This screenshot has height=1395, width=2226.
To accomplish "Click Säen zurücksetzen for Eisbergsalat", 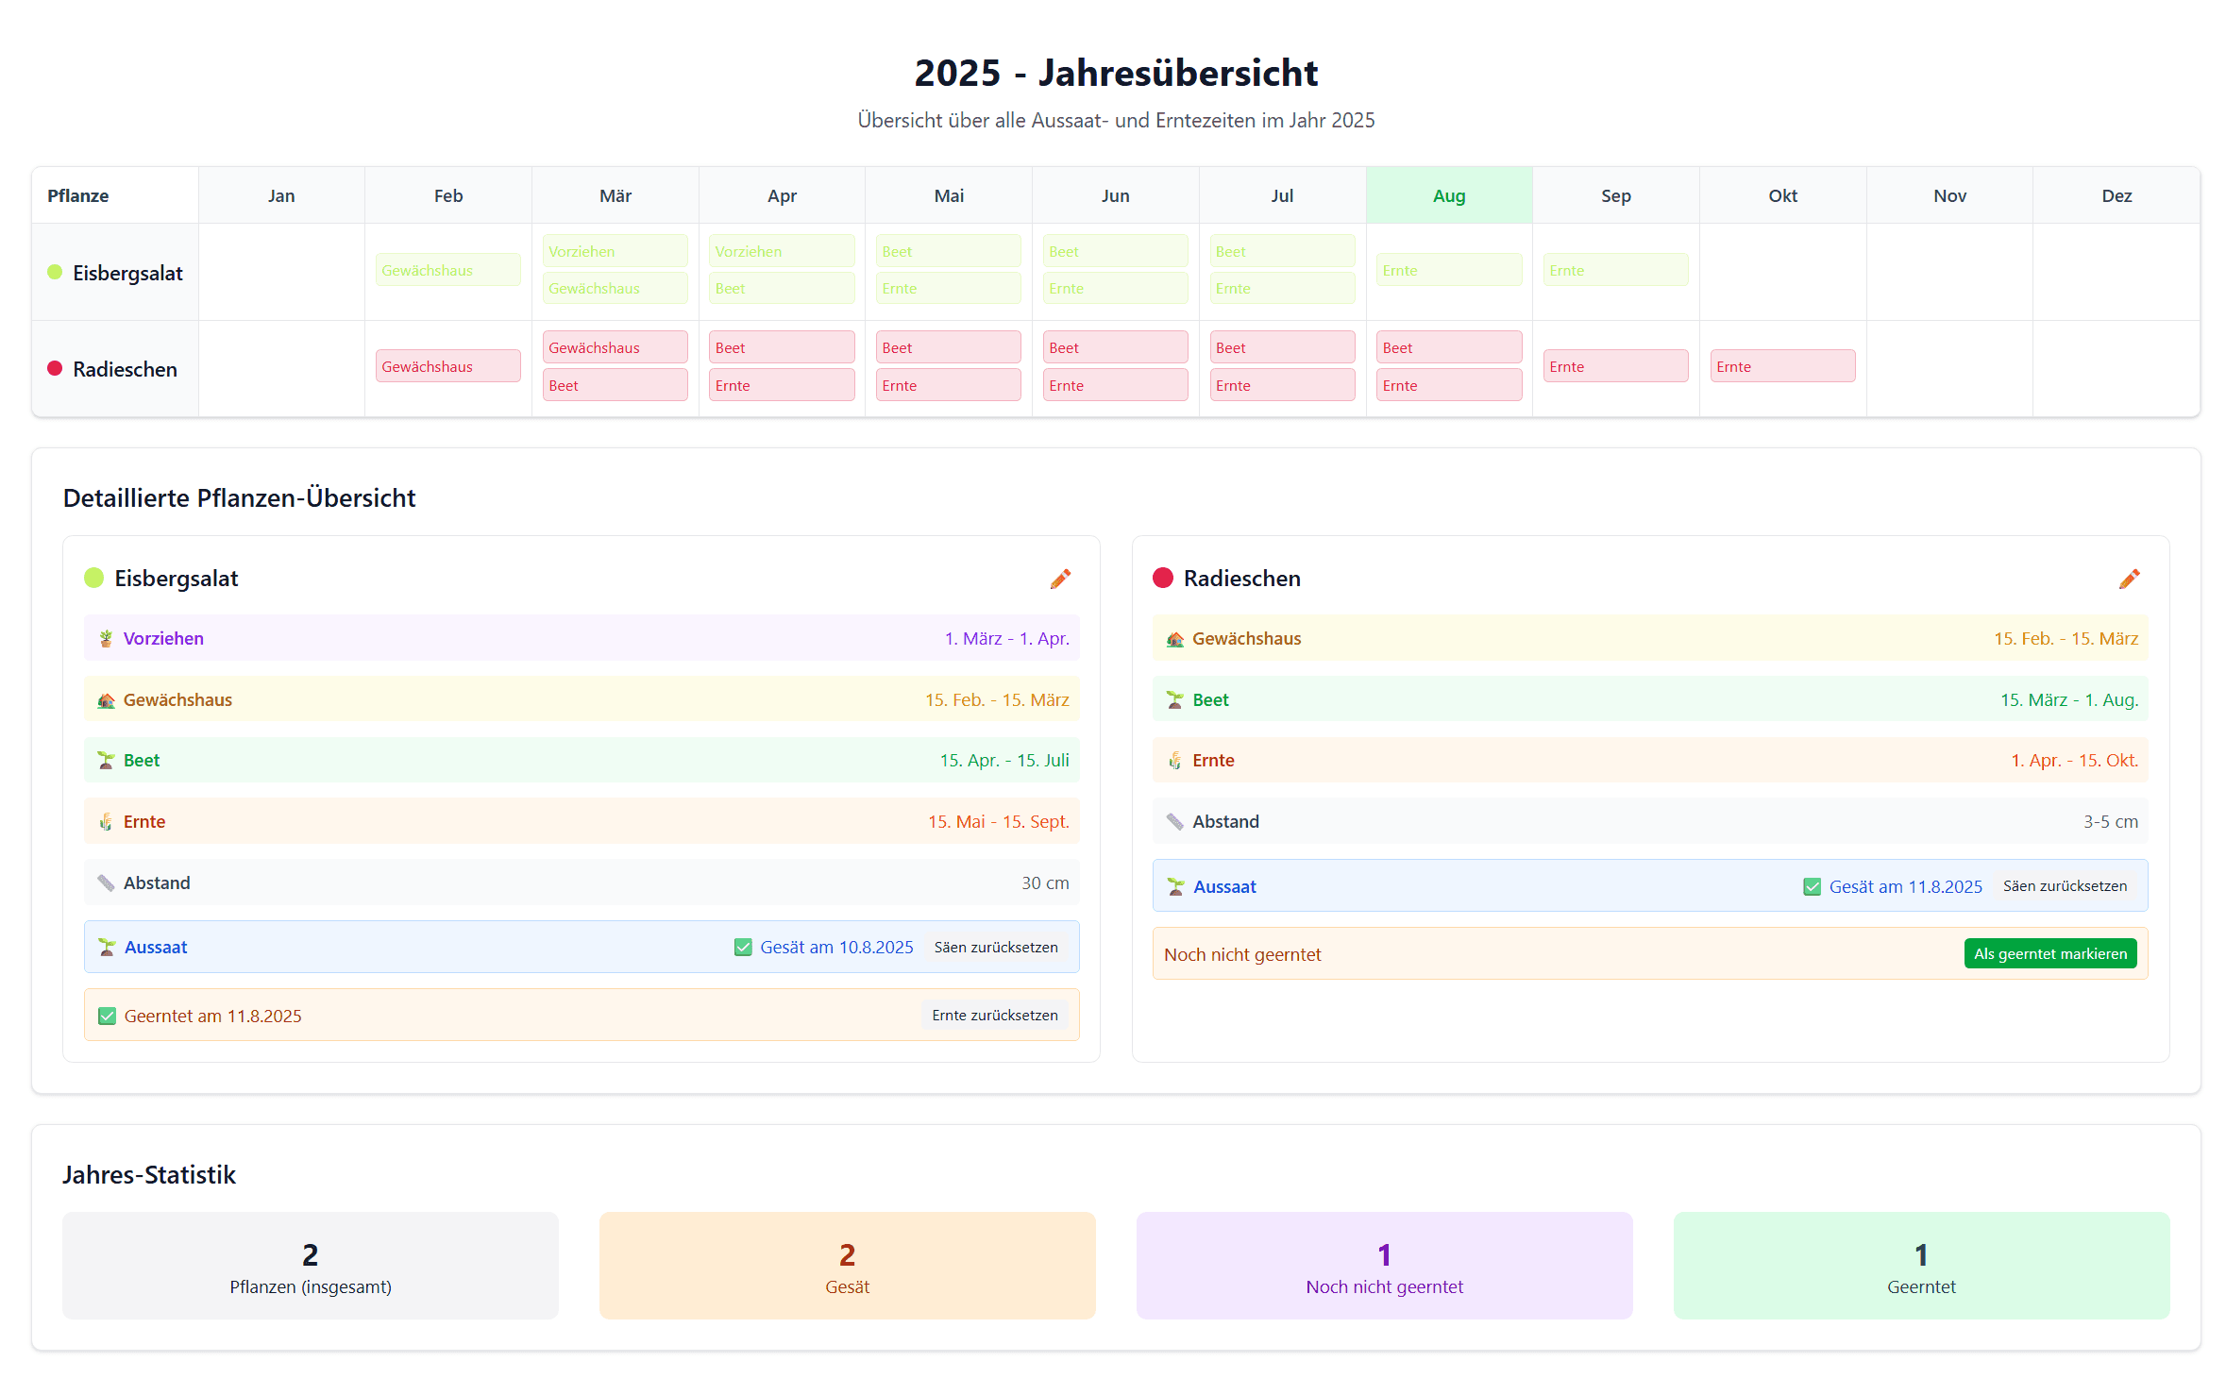I will [995, 947].
